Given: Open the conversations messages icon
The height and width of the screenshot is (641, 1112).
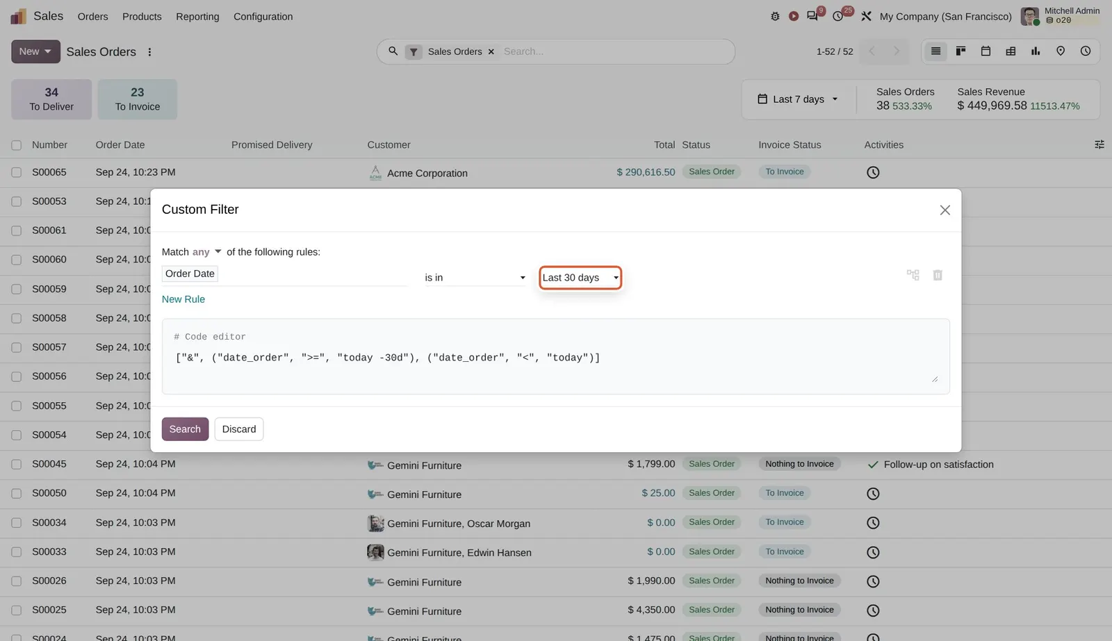Looking at the screenshot, I should [x=812, y=16].
